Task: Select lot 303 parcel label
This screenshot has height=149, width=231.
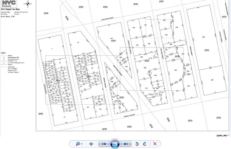Action: (175, 71)
